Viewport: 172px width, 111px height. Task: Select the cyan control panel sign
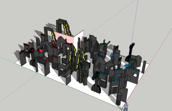coord(116,80)
